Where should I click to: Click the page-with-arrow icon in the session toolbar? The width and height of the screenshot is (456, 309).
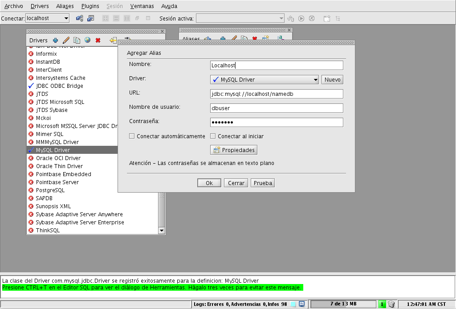pos(327,18)
